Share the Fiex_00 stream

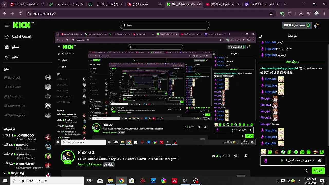(236, 156)
